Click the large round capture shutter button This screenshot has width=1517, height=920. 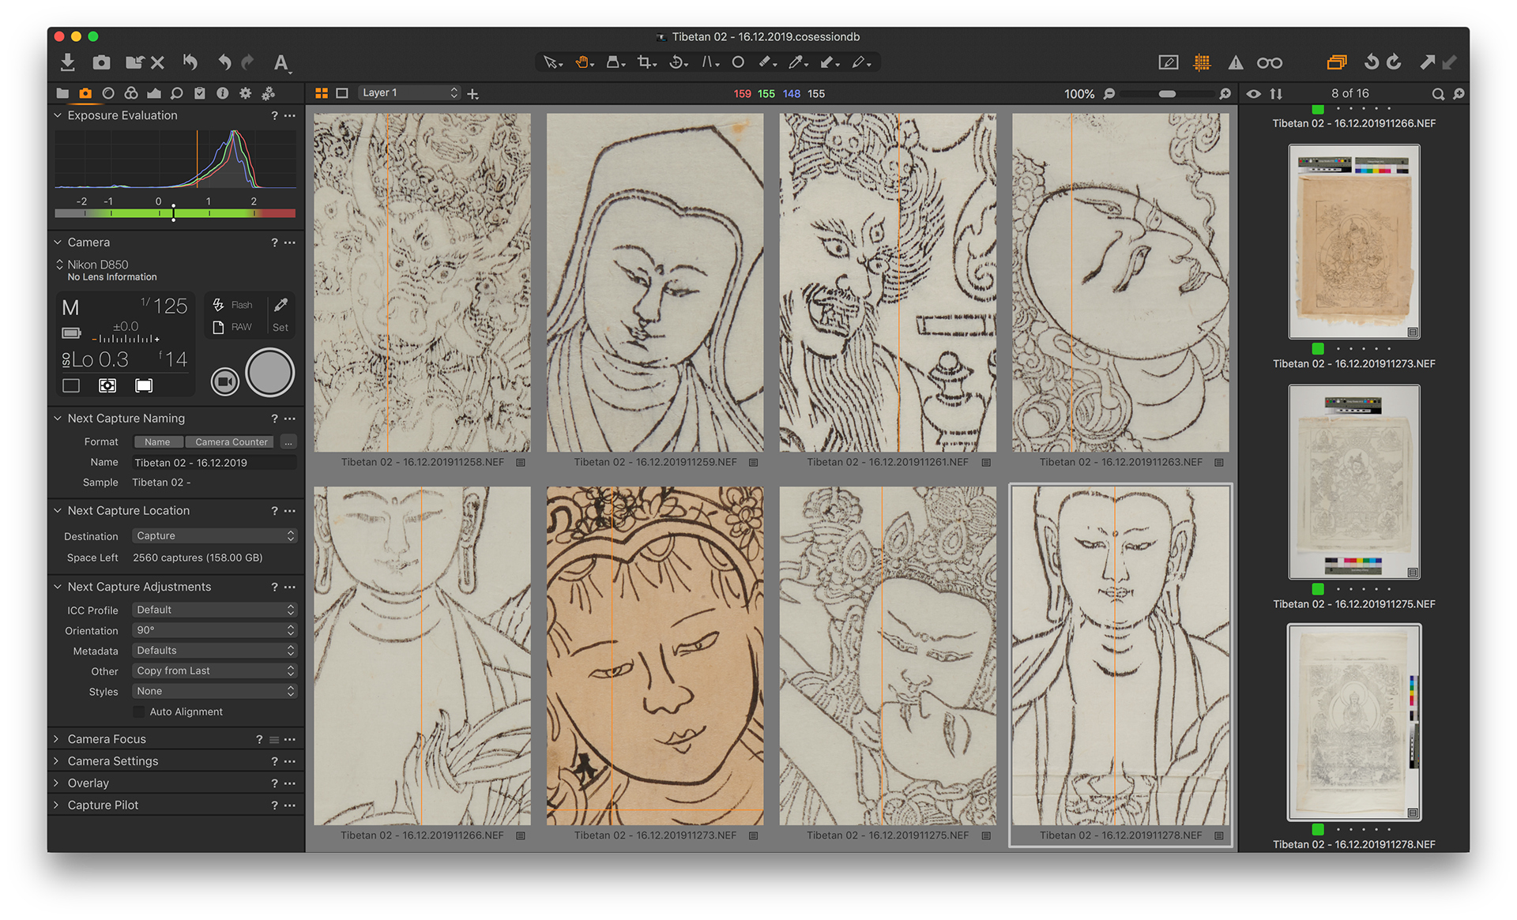click(270, 373)
